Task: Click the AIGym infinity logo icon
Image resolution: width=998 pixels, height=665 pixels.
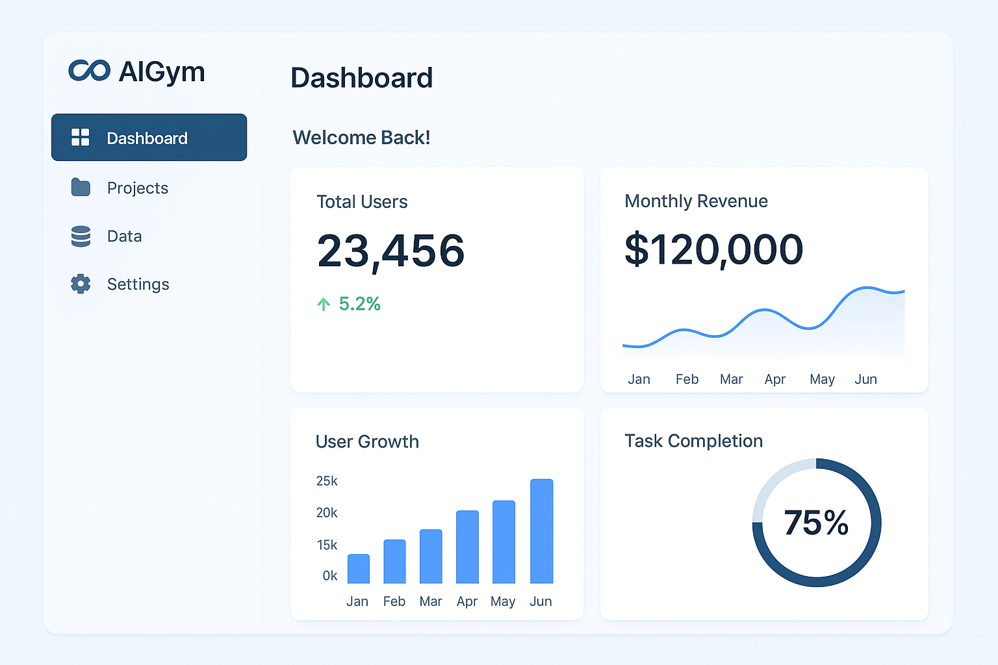Action: 89,71
